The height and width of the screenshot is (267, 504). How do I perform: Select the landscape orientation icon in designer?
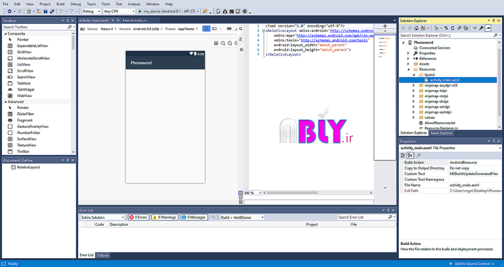point(214,28)
